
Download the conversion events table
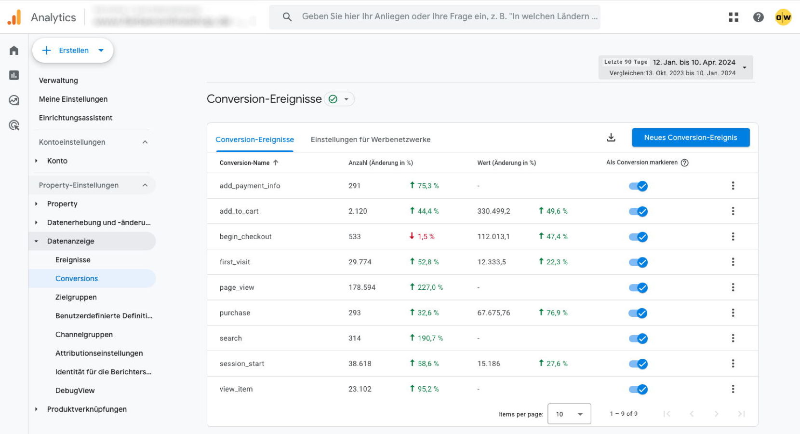[x=611, y=138]
